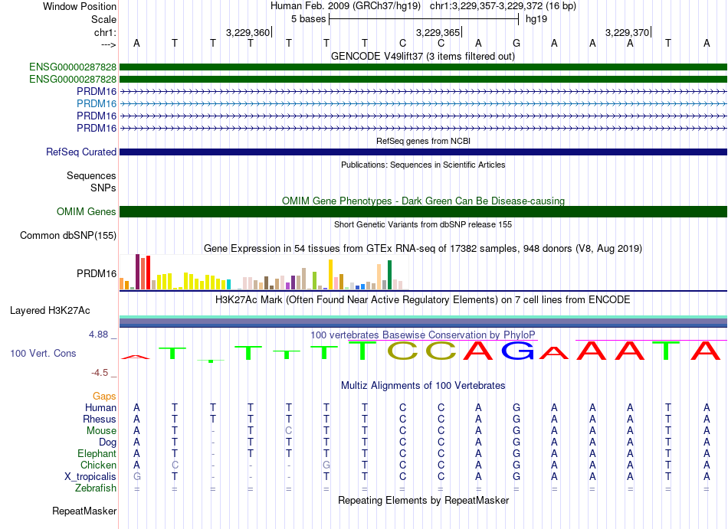
Task: Click the RepeatMasker track label
Action: [84, 511]
